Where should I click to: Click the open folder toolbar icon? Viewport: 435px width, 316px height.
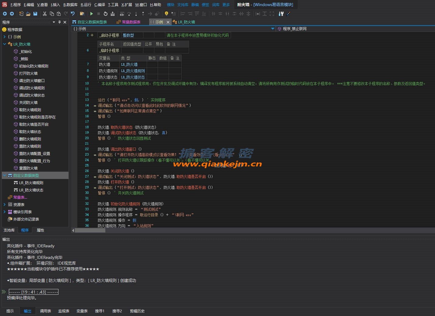pos(28,14)
